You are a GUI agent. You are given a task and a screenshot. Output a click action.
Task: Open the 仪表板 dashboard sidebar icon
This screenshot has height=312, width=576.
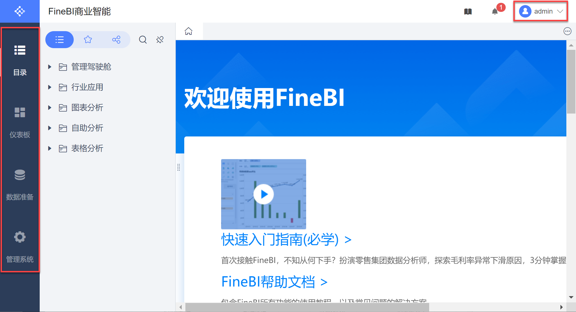20,112
